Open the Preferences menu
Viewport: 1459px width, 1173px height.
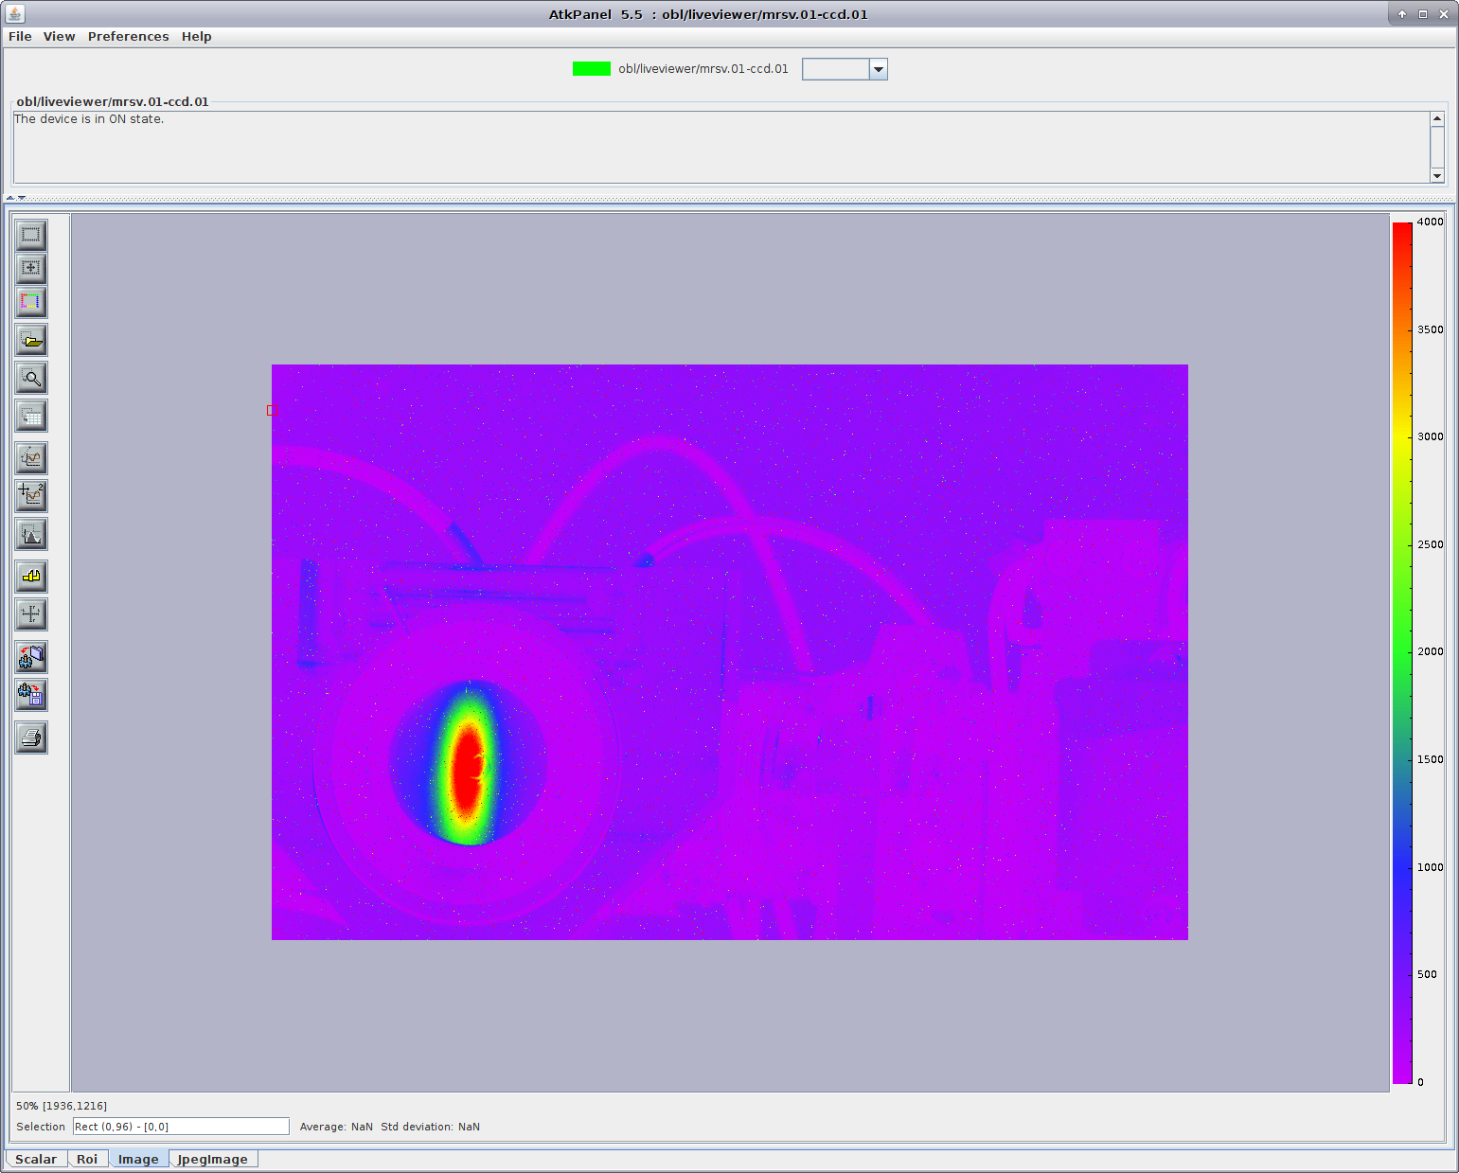128,36
